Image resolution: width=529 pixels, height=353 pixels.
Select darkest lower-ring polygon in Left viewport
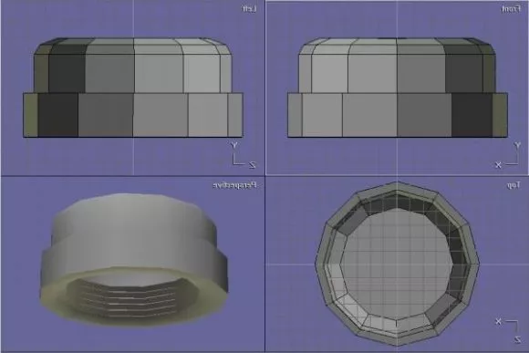58,115
